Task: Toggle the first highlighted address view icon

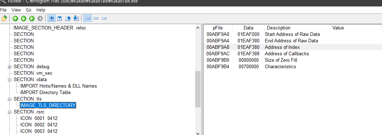Action: click(51, 18)
